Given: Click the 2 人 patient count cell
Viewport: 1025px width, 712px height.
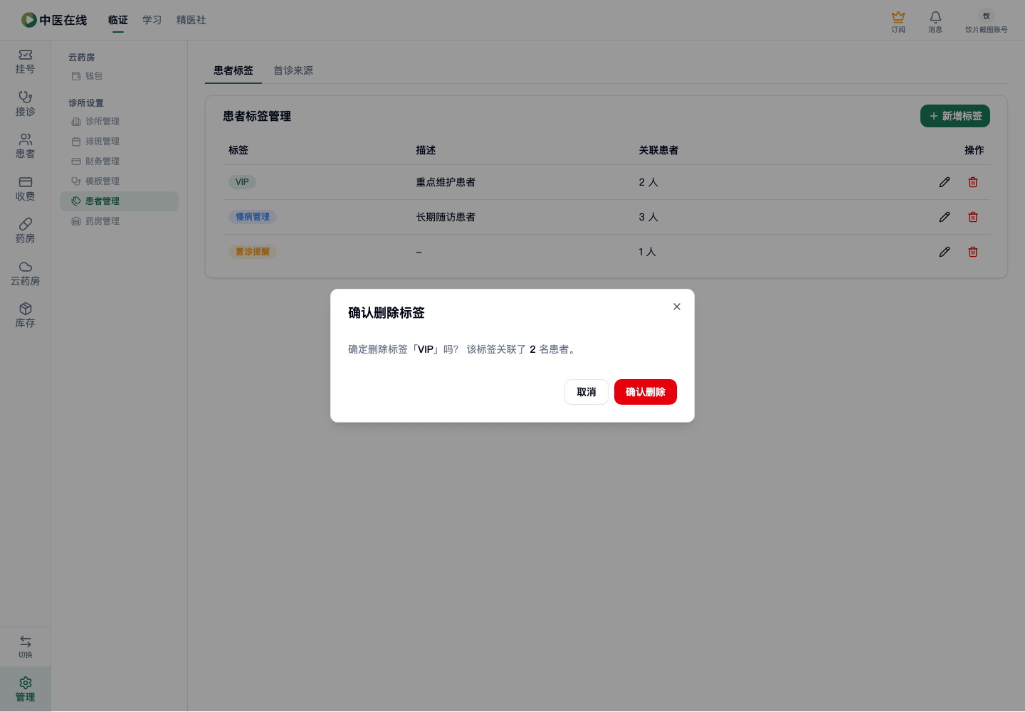Looking at the screenshot, I should 648,182.
